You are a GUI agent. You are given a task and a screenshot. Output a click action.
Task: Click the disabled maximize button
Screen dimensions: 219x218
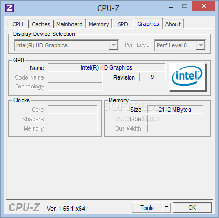point(185,6)
